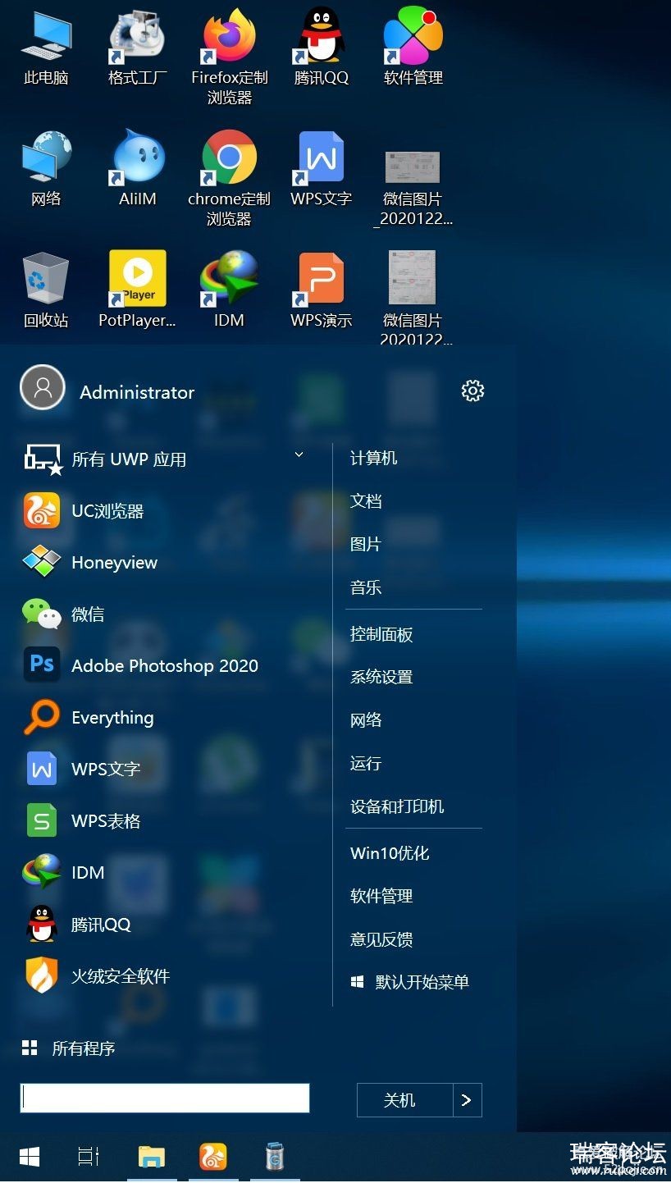The image size is (671, 1183).
Task: Launch the chrome定制浏览器 desktop shortcut
Action: tap(230, 178)
